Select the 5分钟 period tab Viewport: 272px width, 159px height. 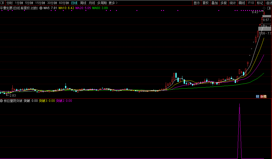29,3
